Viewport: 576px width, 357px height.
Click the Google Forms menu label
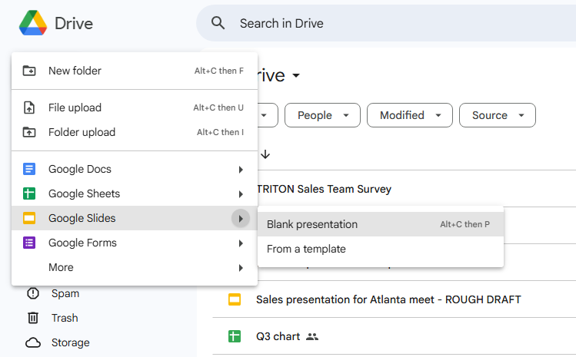pos(82,243)
